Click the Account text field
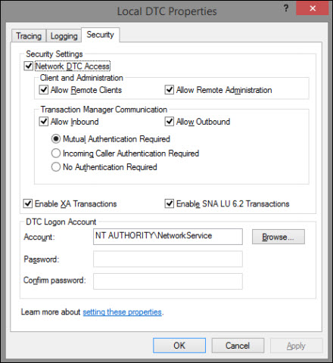Image resolution: width=333 pixels, height=363 pixels. click(168, 237)
